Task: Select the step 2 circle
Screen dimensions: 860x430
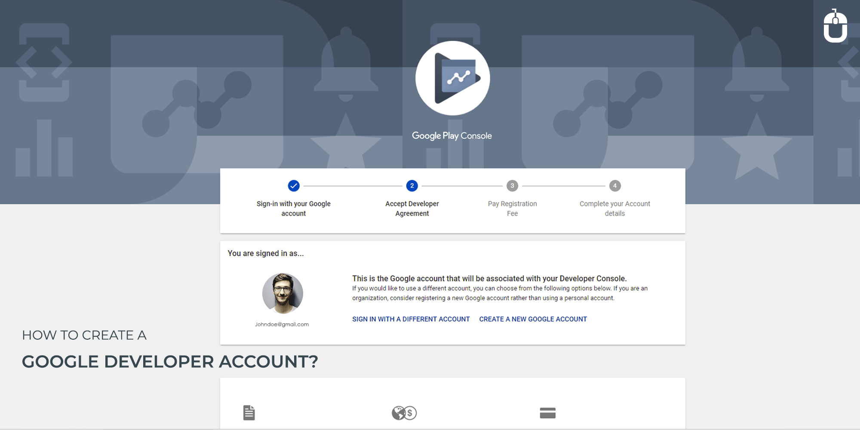Action: click(x=412, y=186)
